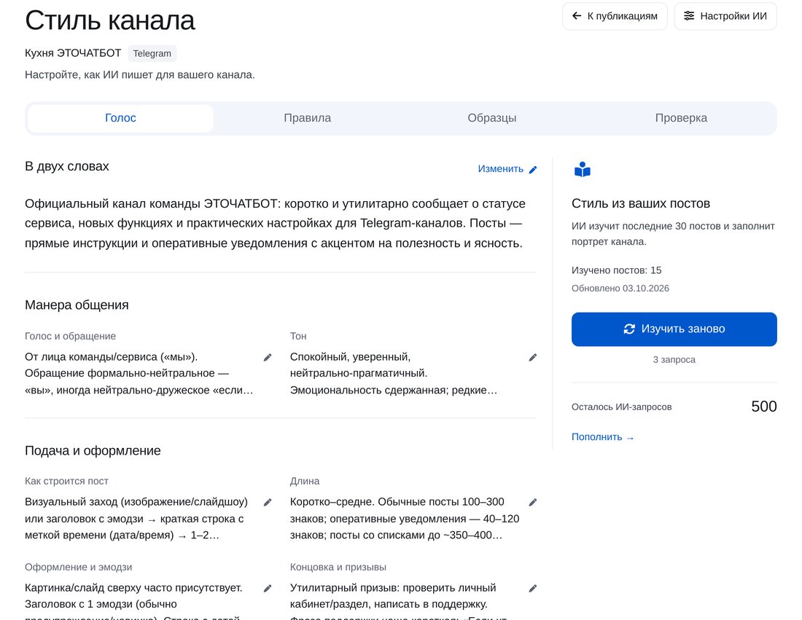Click the Оформление и эмодзи label
The width and height of the screenshot is (802, 620).
coord(78,567)
